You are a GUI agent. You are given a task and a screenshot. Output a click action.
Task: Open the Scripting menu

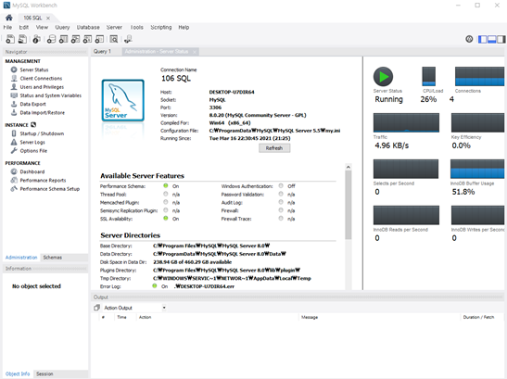coord(161,27)
